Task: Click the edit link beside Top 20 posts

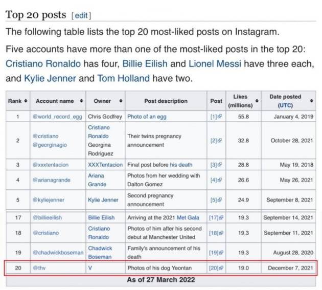Action: tap(82, 15)
